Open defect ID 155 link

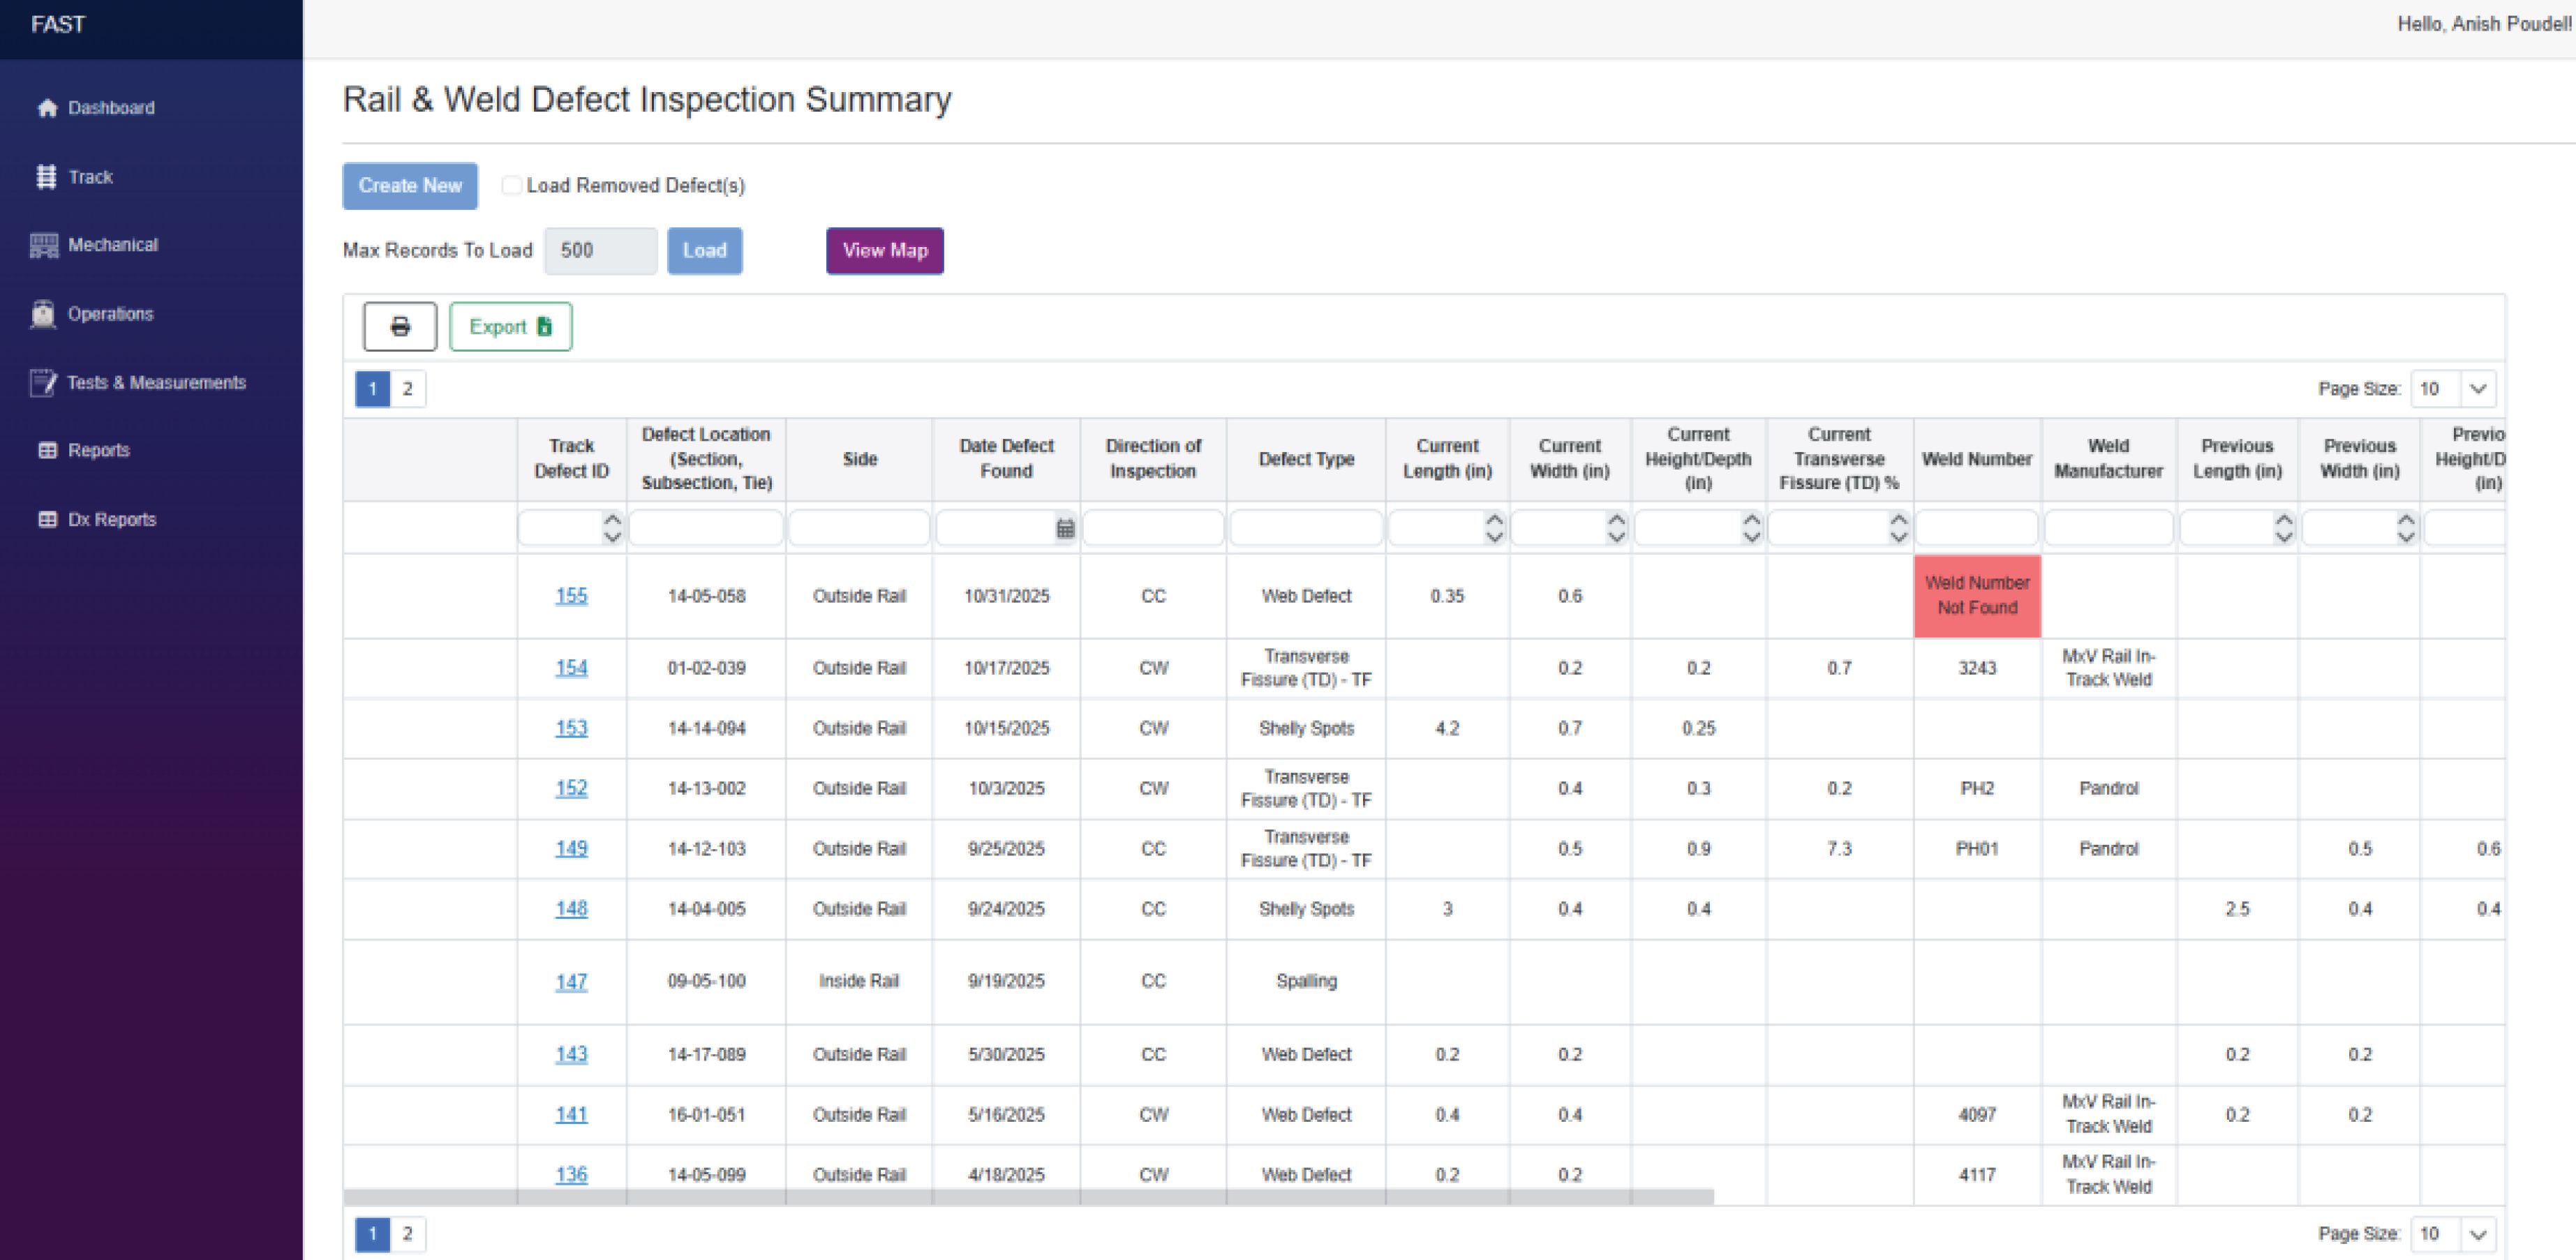571,596
